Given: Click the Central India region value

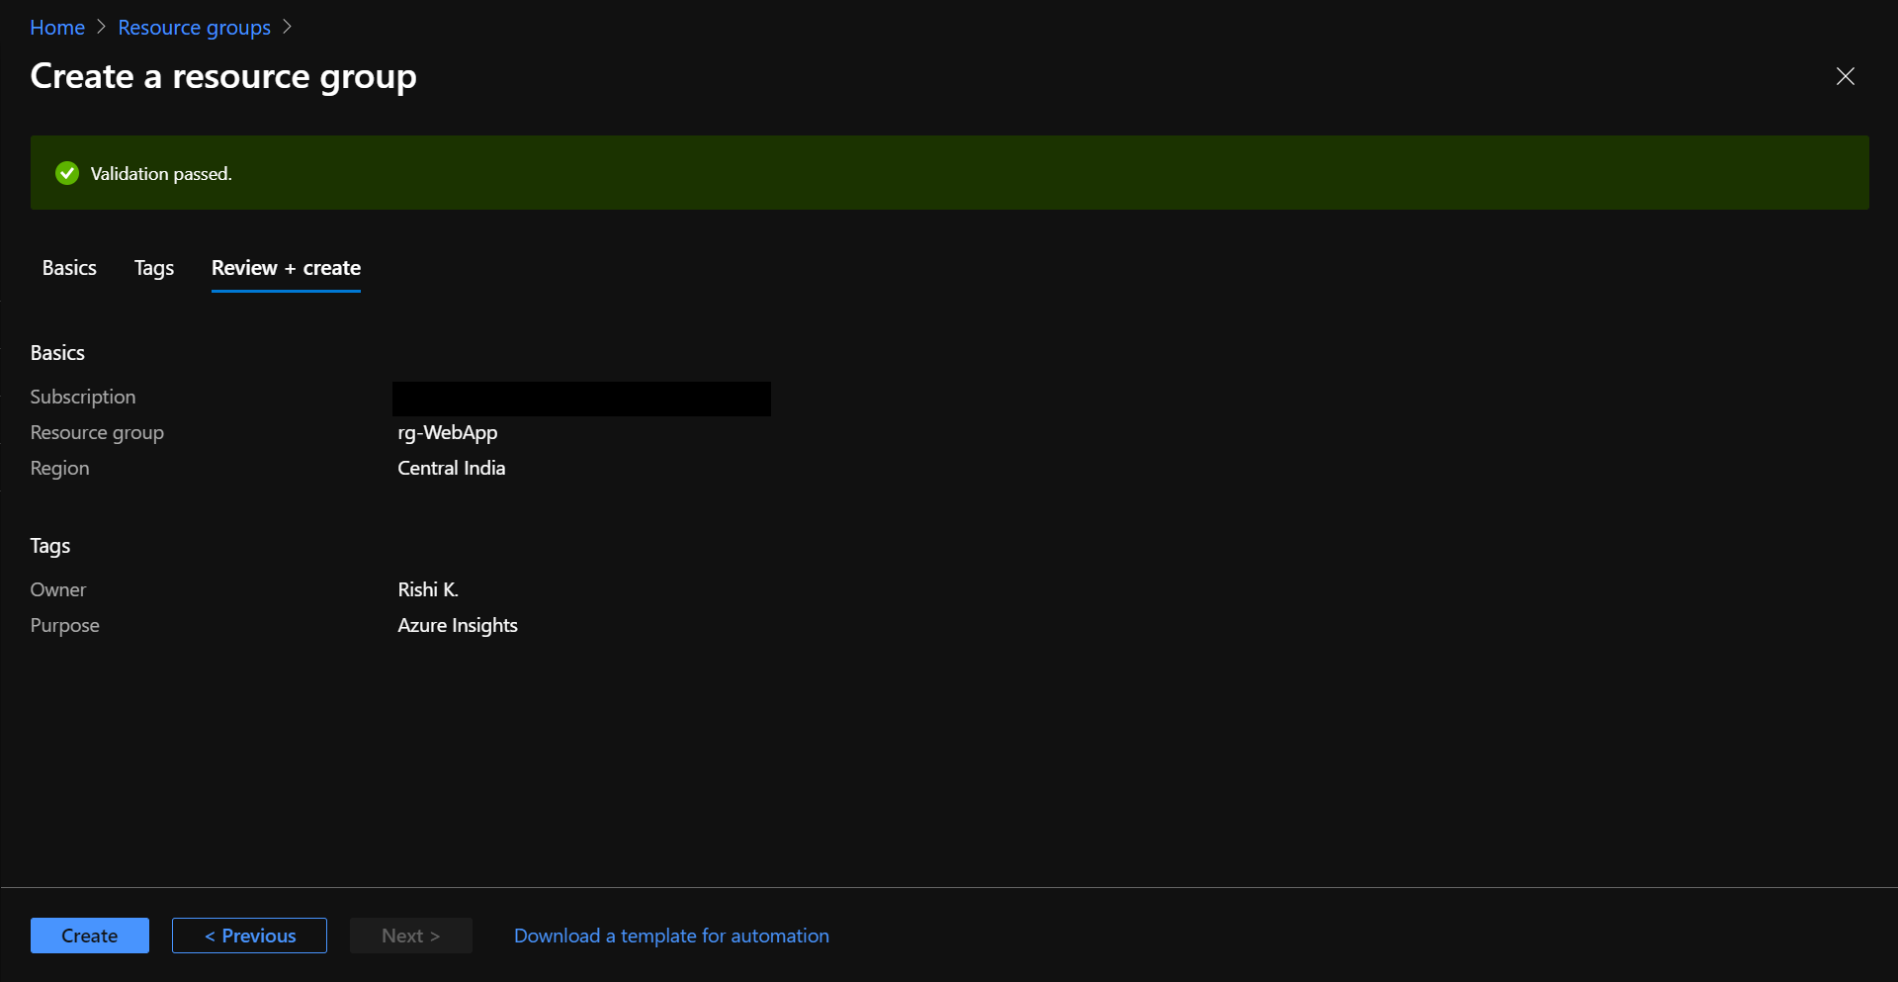Looking at the screenshot, I should coord(451,468).
